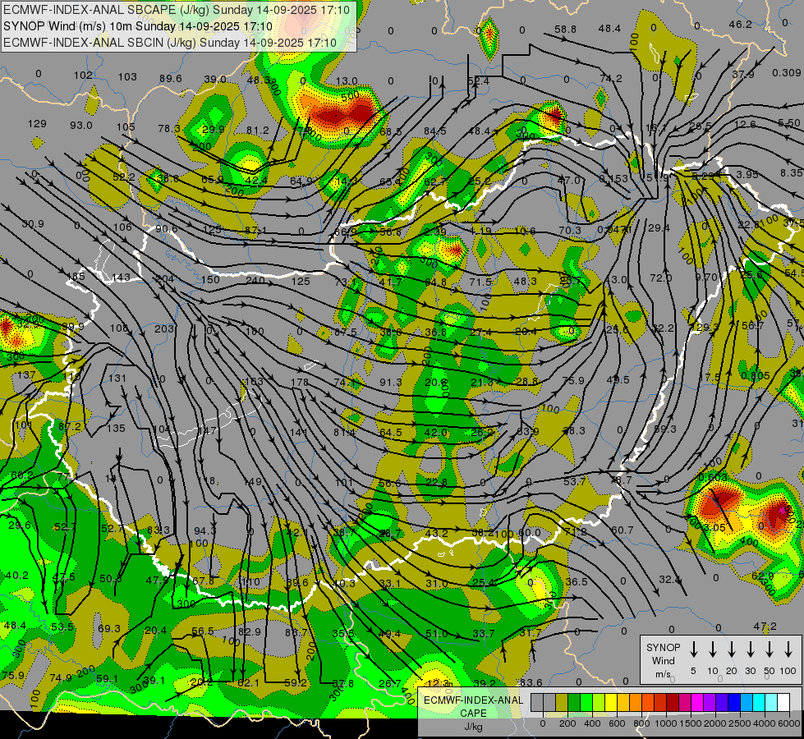Screen dimensions: 804x739
Task: Click the '47.2' map value
Action: [765, 627]
